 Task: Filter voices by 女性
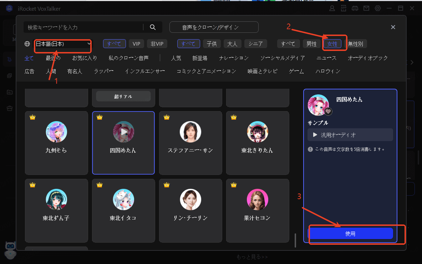pyautogui.click(x=332, y=44)
